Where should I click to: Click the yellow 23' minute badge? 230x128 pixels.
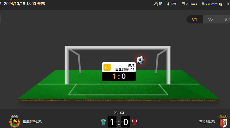click(x=107, y=67)
